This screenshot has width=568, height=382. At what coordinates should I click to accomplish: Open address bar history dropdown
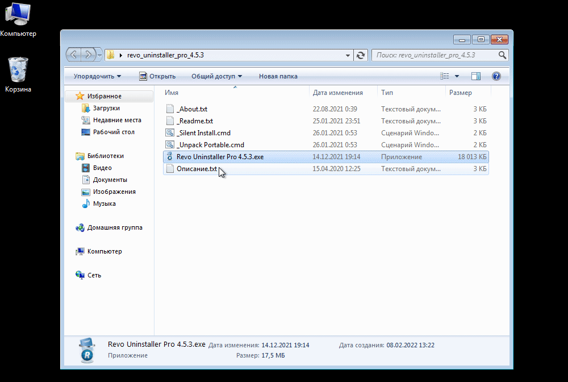point(348,56)
